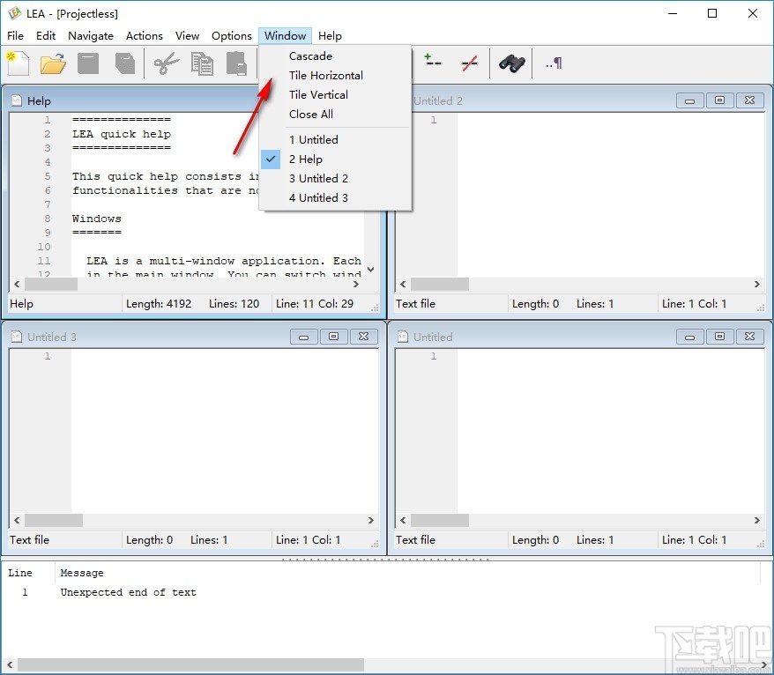This screenshot has height=675, width=774.
Task: Toggle the show special characters pilcrow icon
Action: (554, 63)
